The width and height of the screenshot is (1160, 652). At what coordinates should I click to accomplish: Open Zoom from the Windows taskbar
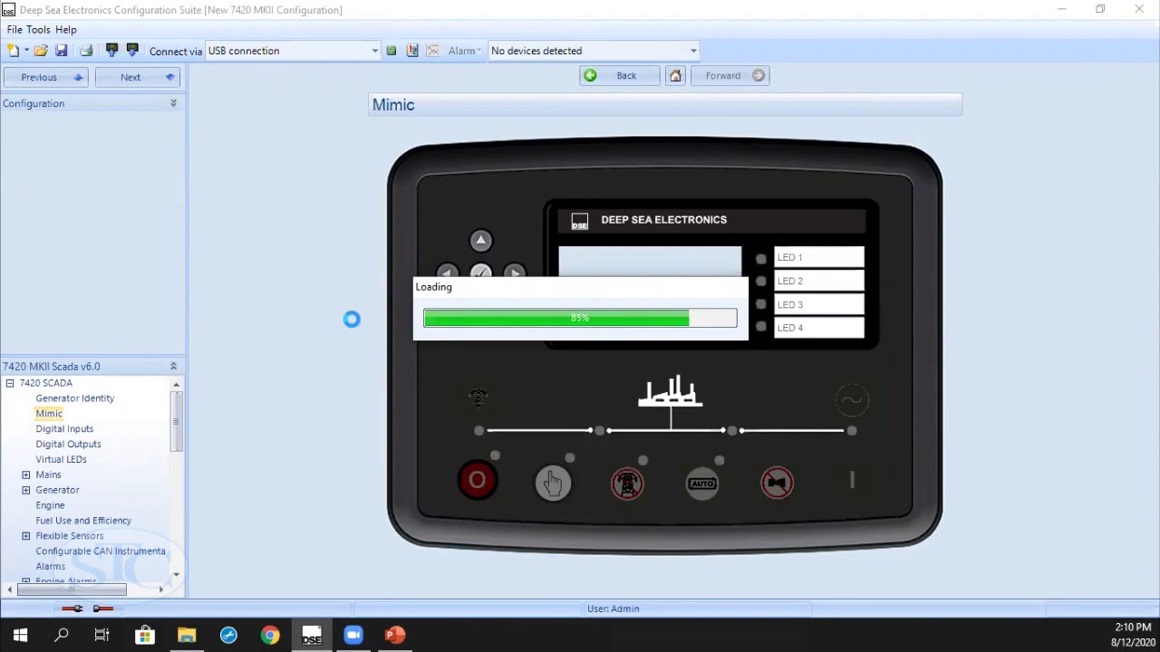click(353, 635)
